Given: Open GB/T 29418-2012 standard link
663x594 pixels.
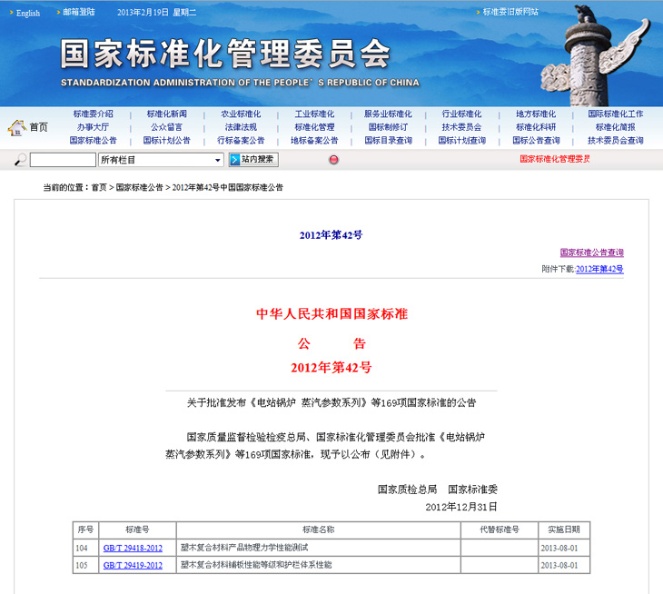Looking at the screenshot, I should tap(133, 549).
